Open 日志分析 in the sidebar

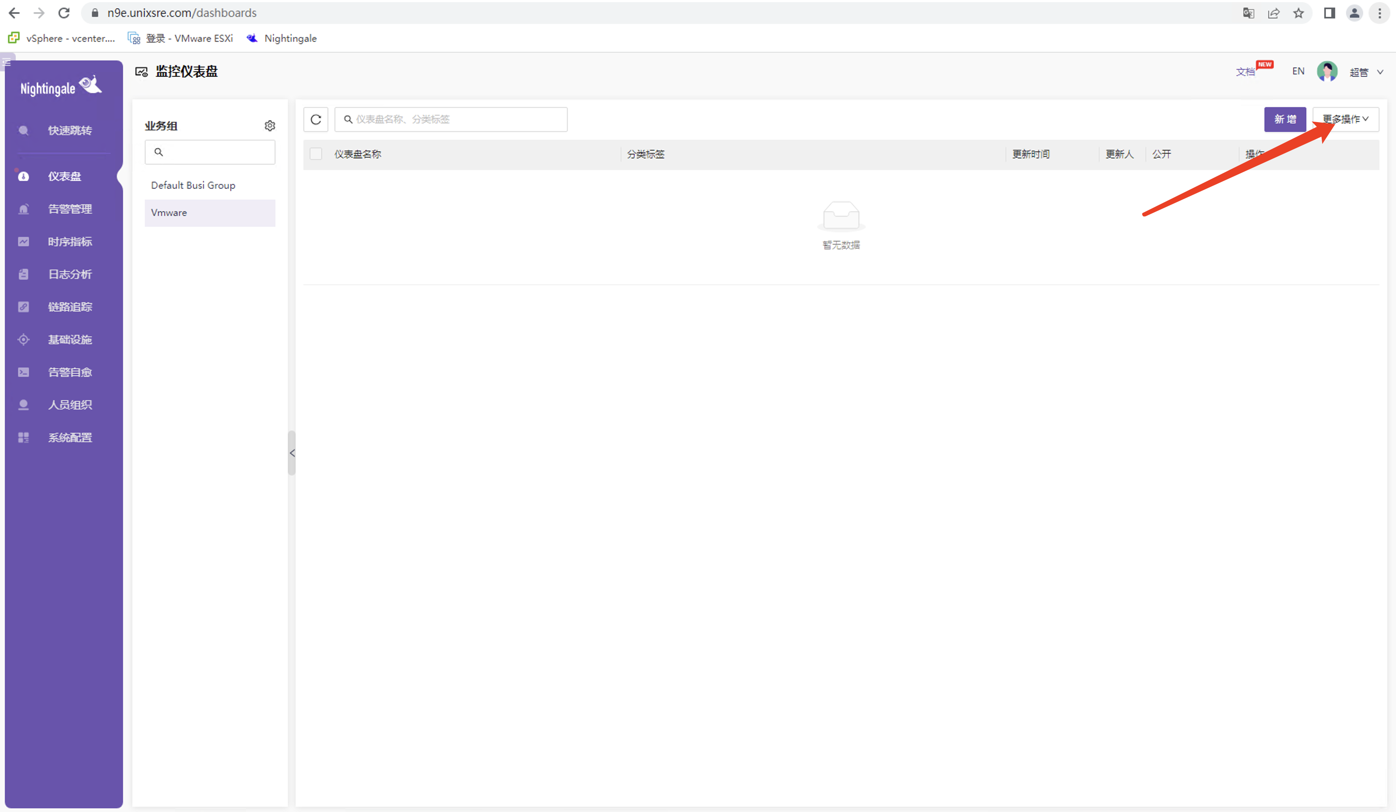[x=64, y=274]
